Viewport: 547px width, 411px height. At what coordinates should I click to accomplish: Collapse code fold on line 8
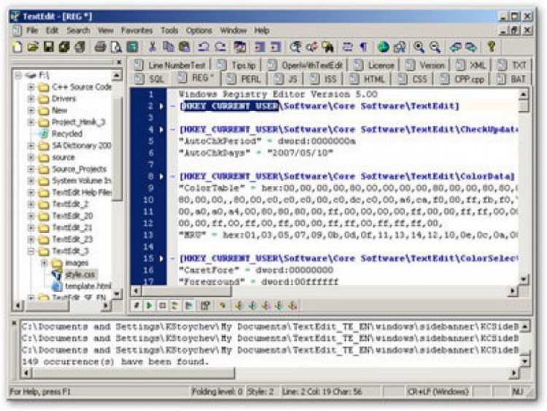pyautogui.click(x=173, y=177)
